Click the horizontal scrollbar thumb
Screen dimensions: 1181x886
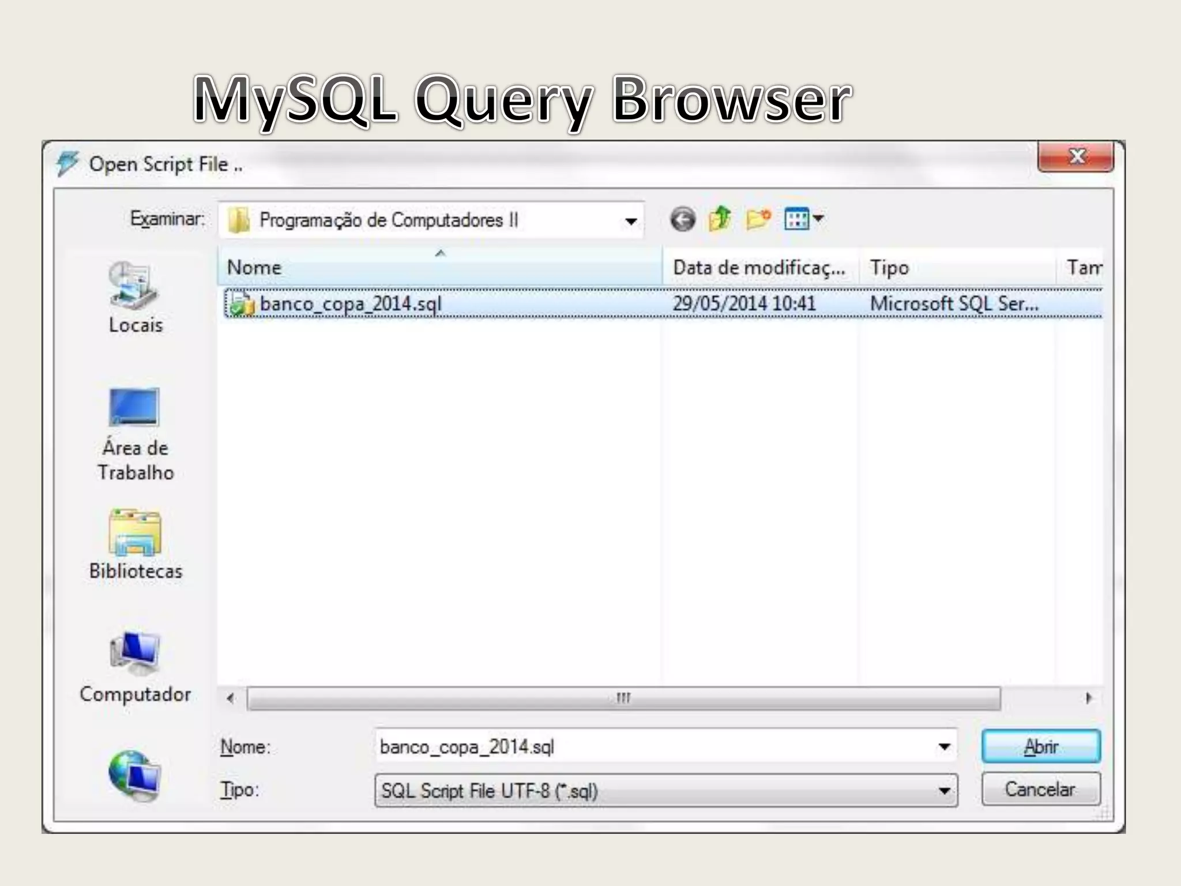(x=623, y=699)
